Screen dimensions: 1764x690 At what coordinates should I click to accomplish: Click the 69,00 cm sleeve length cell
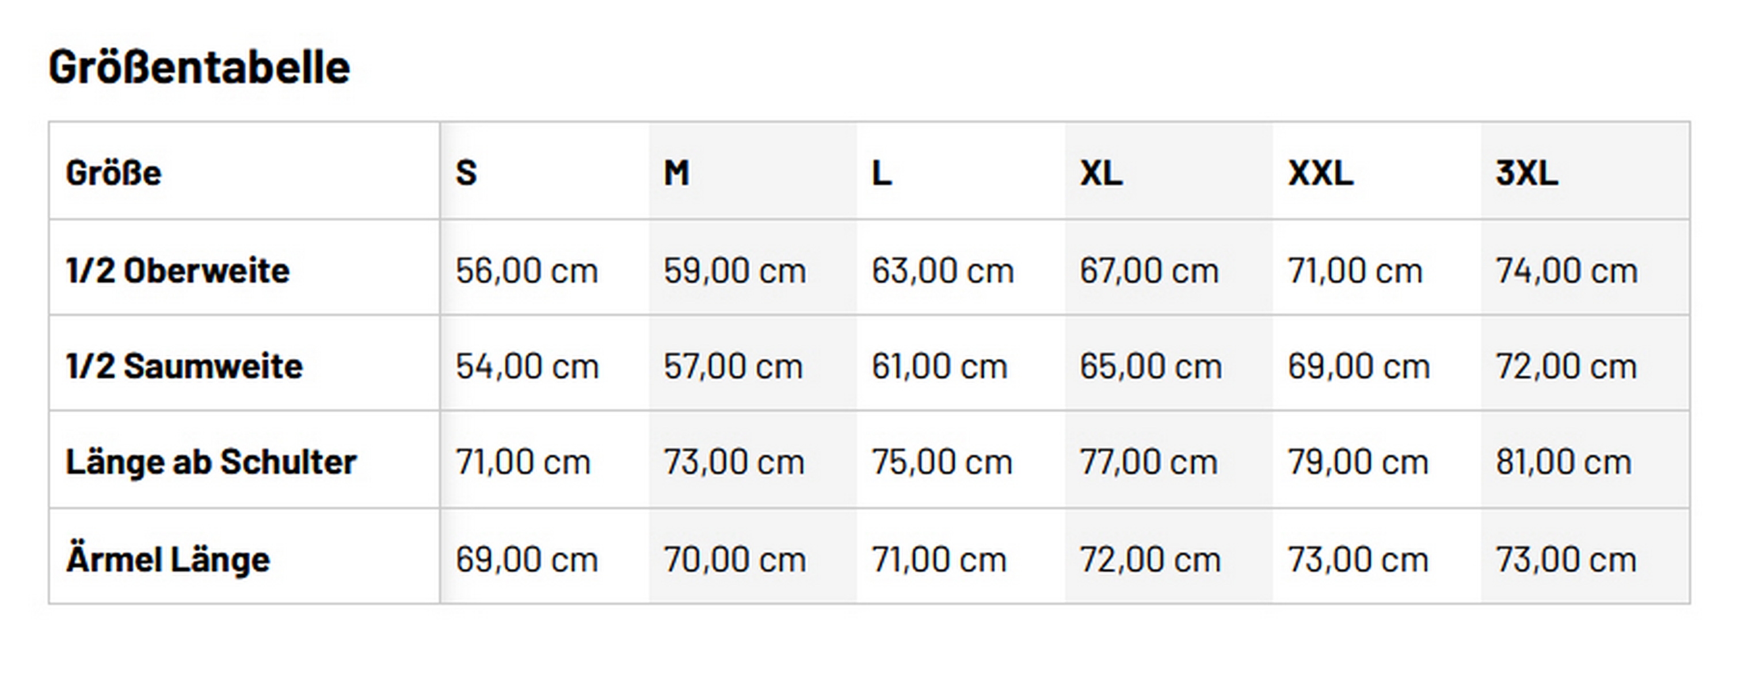tap(527, 559)
